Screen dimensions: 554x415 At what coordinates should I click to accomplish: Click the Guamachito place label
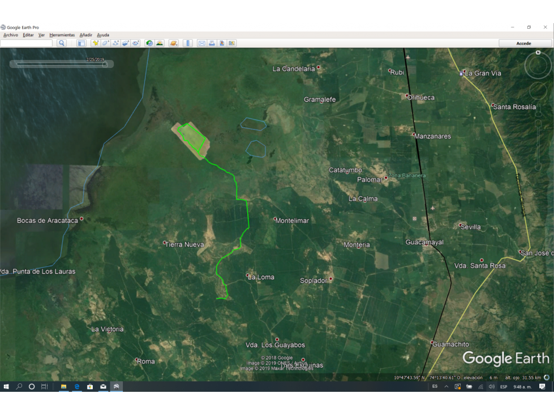click(451, 344)
